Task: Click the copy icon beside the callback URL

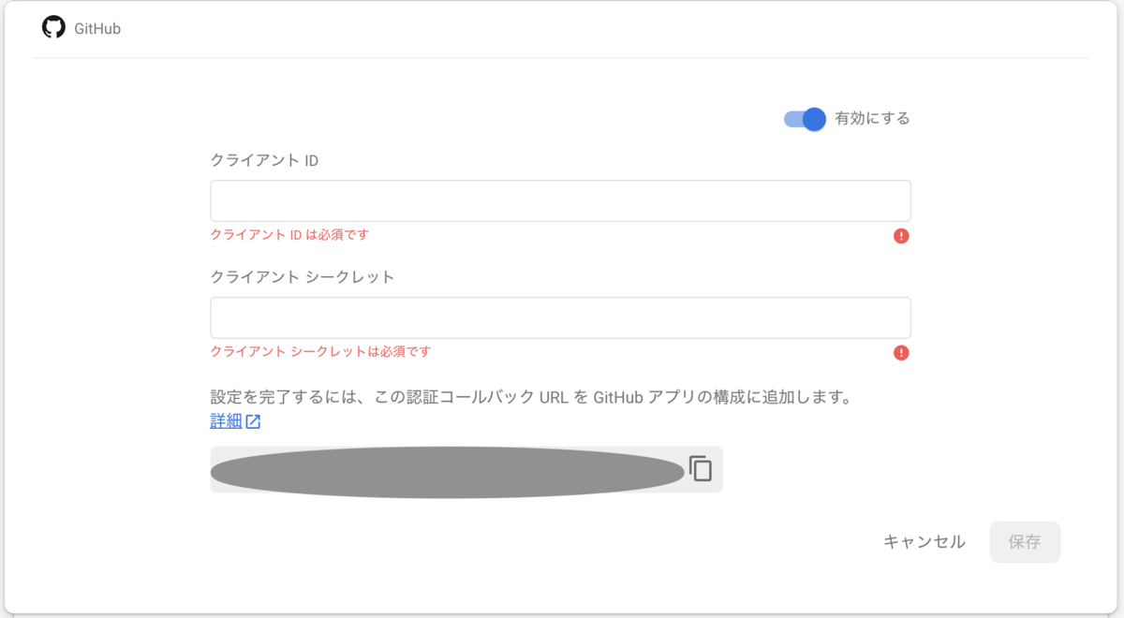Action: point(702,469)
